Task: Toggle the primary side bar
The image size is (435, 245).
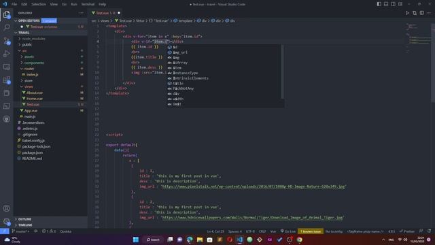Action: point(379,4)
